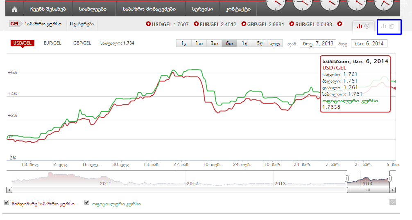The height and width of the screenshot is (220, 412).
Task: Set chart range to 1კ (one week)
Action: pyautogui.click(x=184, y=43)
